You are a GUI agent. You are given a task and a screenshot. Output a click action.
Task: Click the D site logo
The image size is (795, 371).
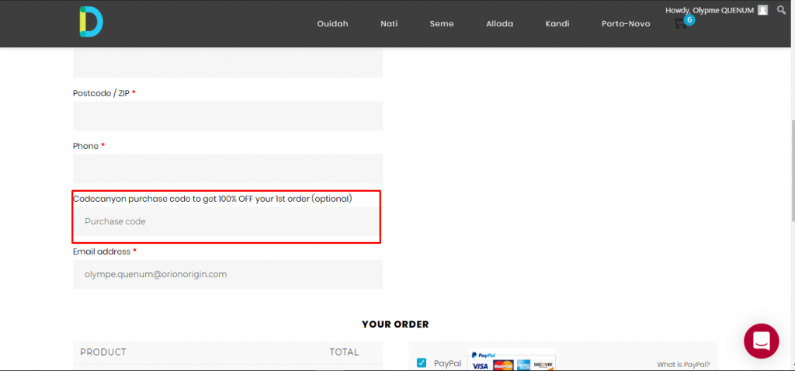pyautogui.click(x=91, y=22)
